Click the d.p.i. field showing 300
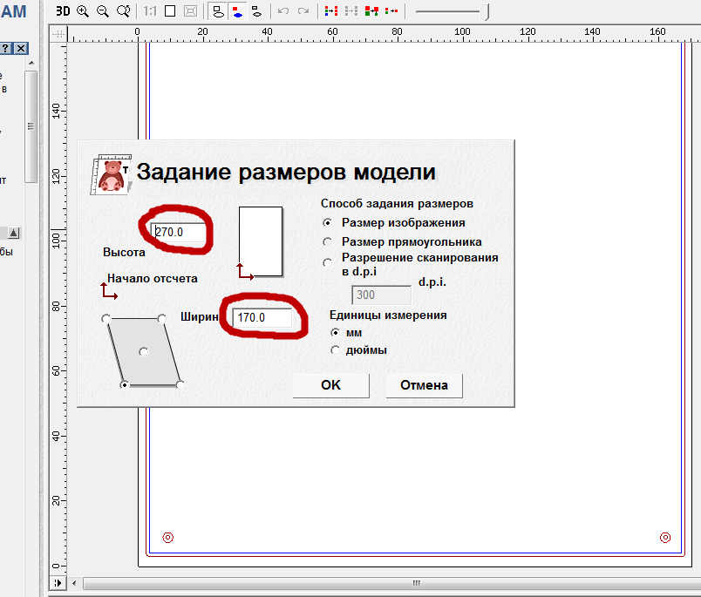The width and height of the screenshot is (701, 597). click(381, 295)
